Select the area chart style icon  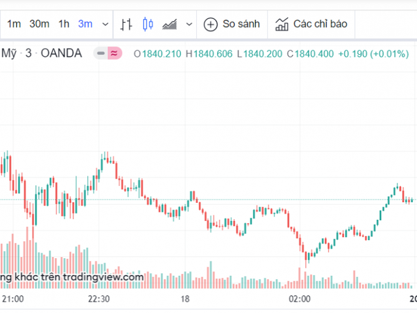tap(170, 25)
